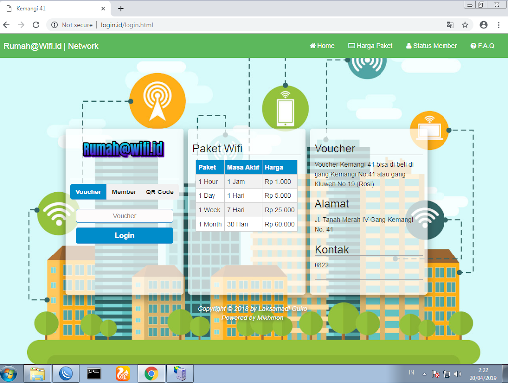Open network connection tray icon
The image size is (508, 383).
(x=446, y=374)
